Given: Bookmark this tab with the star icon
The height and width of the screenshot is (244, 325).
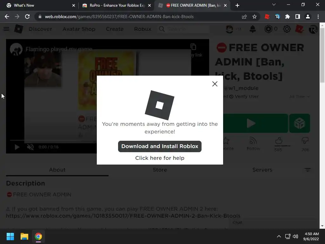Looking at the screenshot, I should pos(254,17).
